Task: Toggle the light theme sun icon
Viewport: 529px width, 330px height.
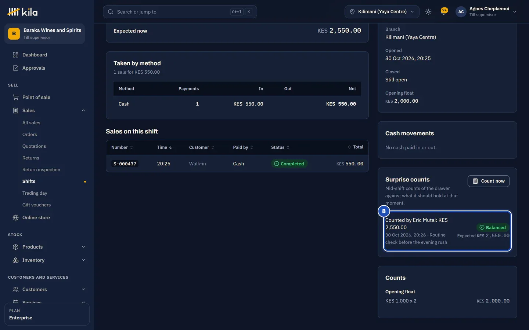Action: pyautogui.click(x=428, y=12)
